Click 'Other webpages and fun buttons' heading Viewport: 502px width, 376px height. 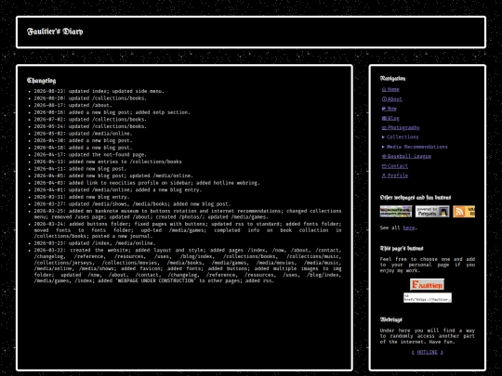(416, 198)
